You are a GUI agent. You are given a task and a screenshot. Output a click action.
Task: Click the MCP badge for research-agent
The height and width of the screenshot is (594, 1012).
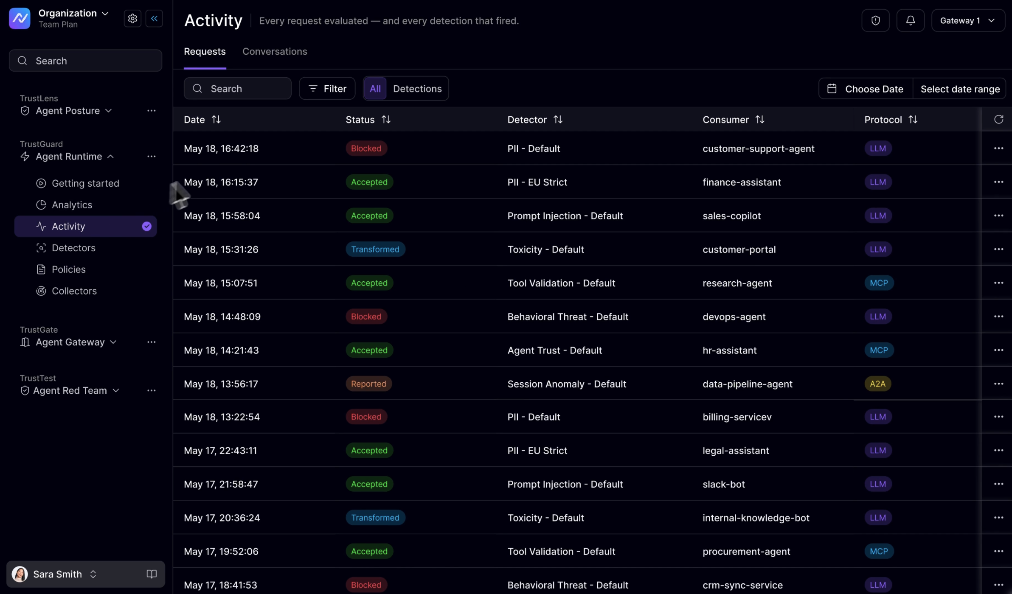point(879,283)
